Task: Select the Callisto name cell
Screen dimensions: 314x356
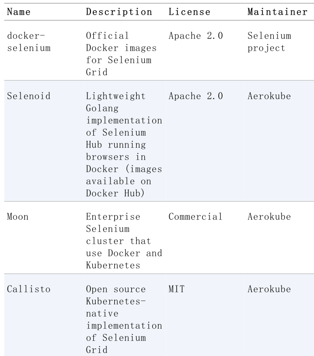Action: pyautogui.click(x=29, y=289)
